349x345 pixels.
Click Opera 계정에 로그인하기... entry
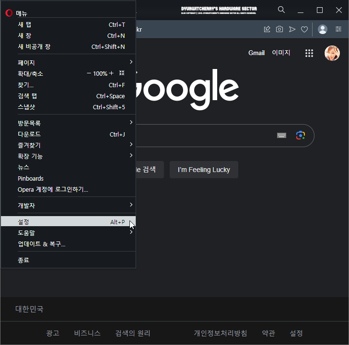tap(69, 189)
